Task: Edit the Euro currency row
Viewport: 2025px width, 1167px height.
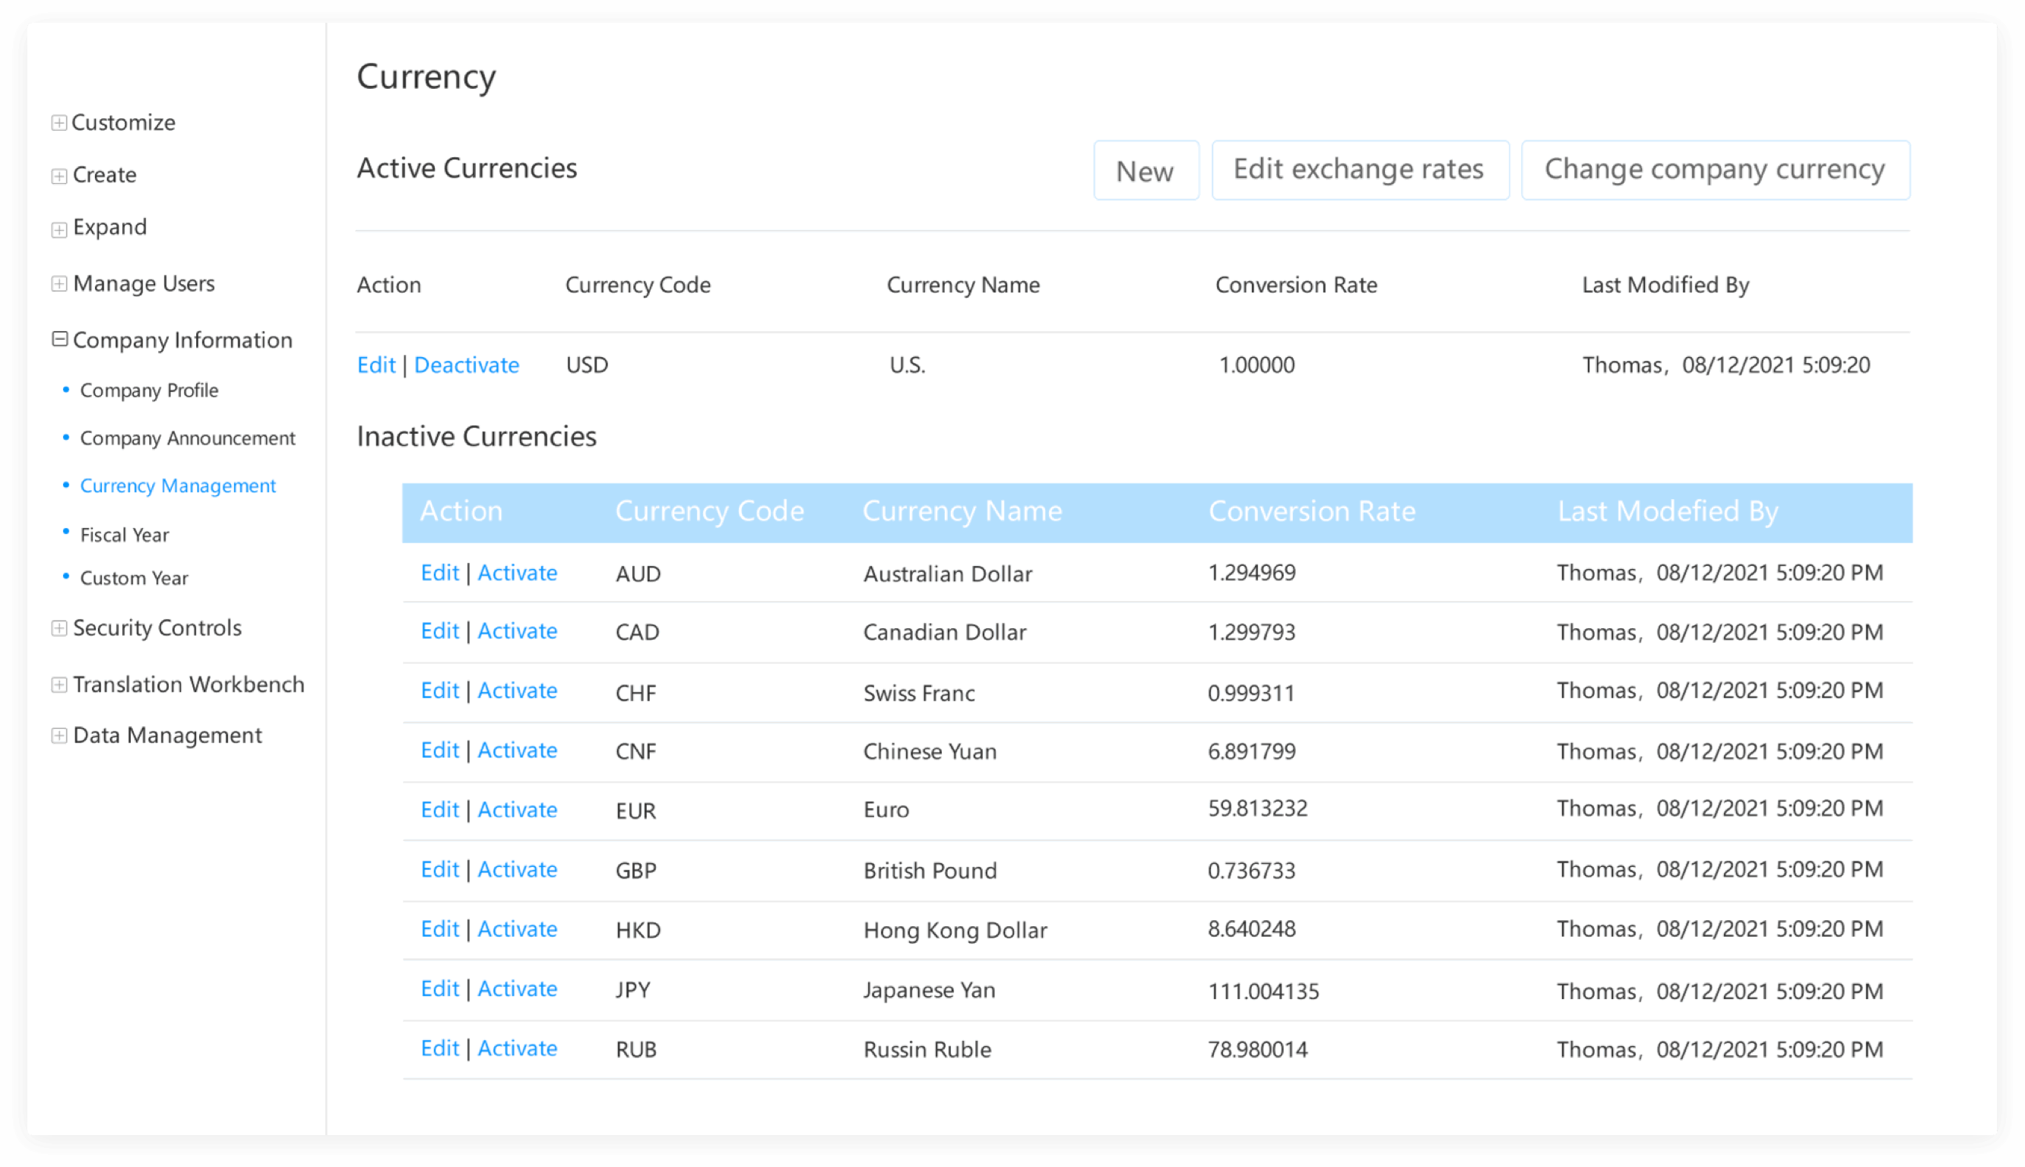Action: tap(439, 811)
